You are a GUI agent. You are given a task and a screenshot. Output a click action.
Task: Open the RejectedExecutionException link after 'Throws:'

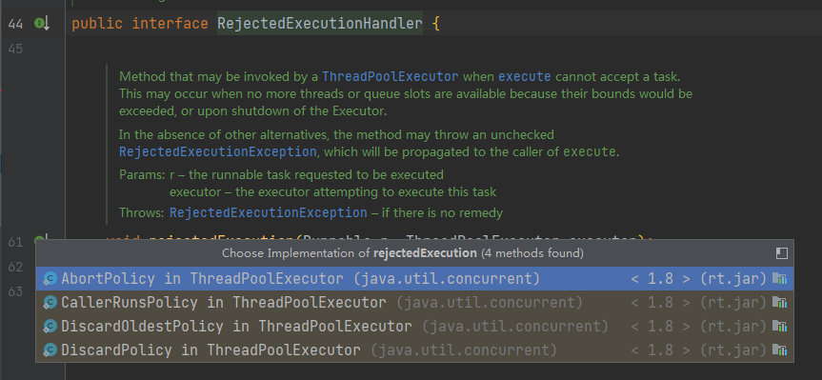coord(269,212)
